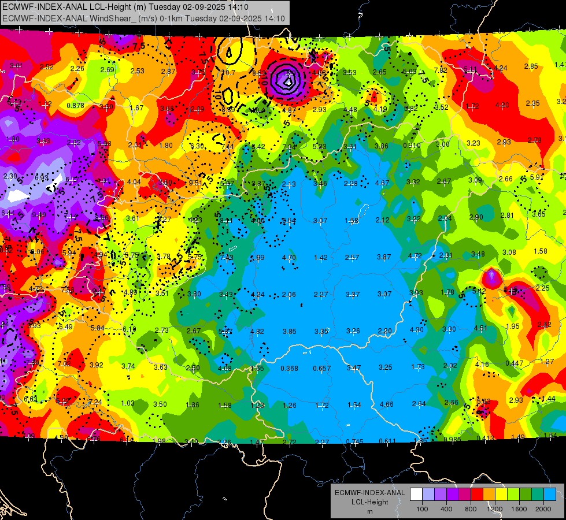Select the white legend color swatch

pos(416,495)
